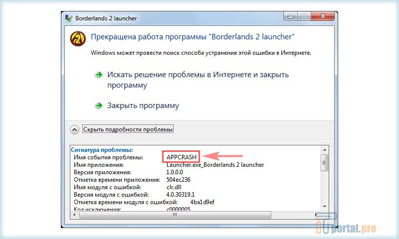The image size is (399, 239).
Task: Collapse details with the round chevron button
Action: pos(74,130)
